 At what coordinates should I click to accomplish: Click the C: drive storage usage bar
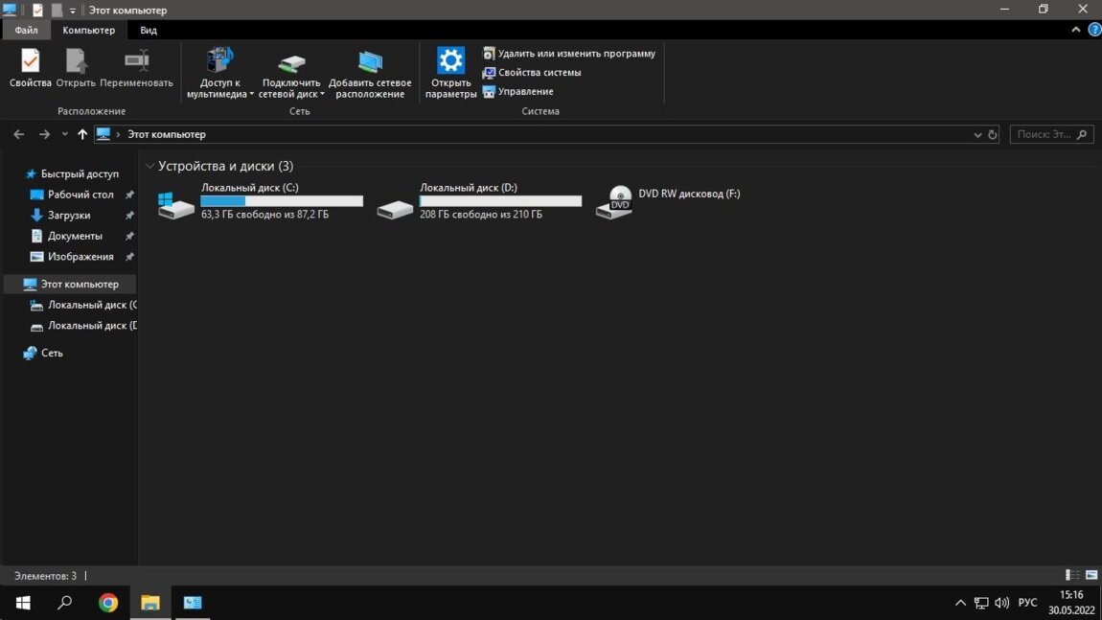[282, 201]
